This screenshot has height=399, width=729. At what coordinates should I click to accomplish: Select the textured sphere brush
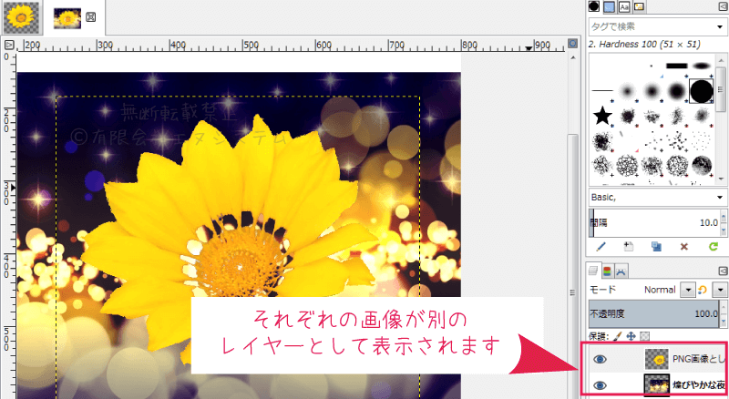pos(701,165)
